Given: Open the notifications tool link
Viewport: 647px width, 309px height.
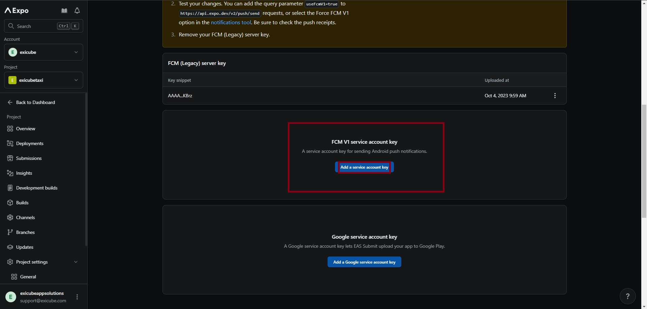Looking at the screenshot, I should point(231,23).
